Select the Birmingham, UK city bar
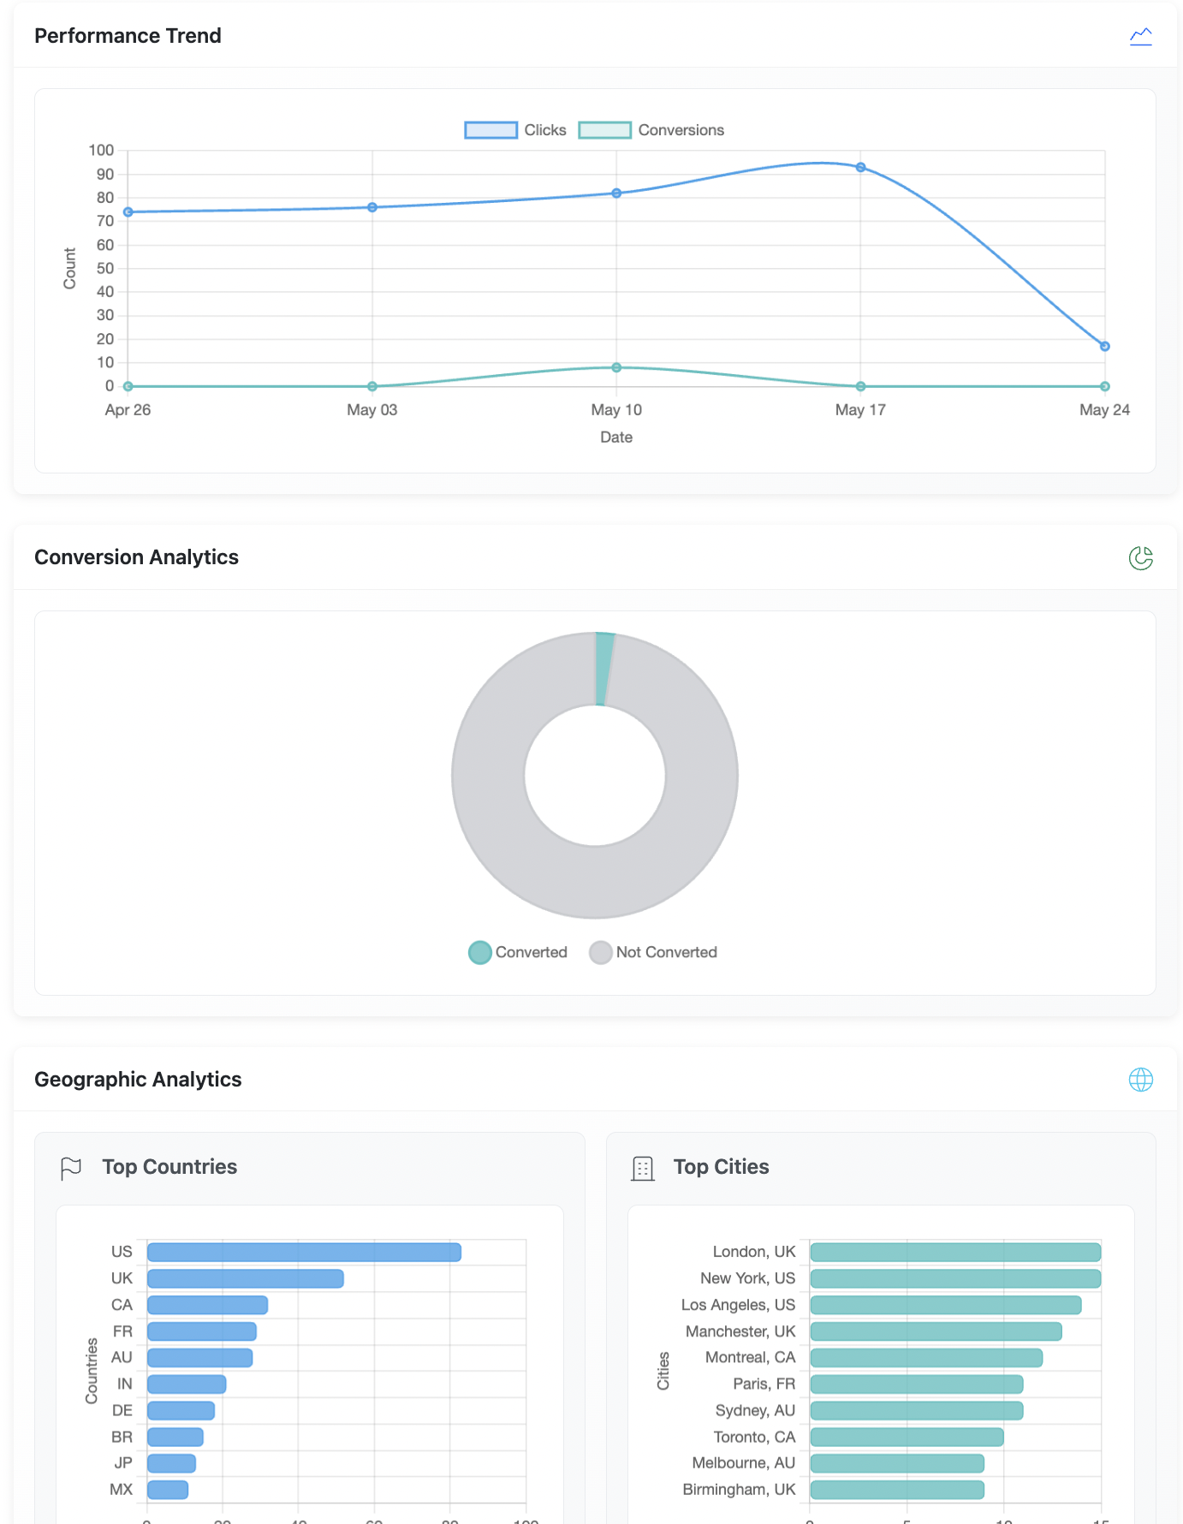The height and width of the screenshot is (1524, 1183). [x=896, y=1490]
